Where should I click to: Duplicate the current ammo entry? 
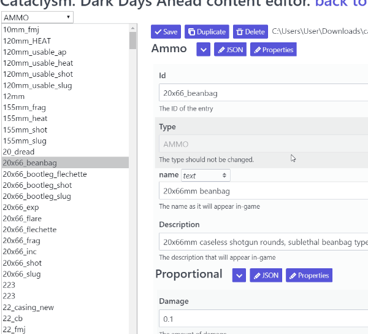click(x=207, y=32)
